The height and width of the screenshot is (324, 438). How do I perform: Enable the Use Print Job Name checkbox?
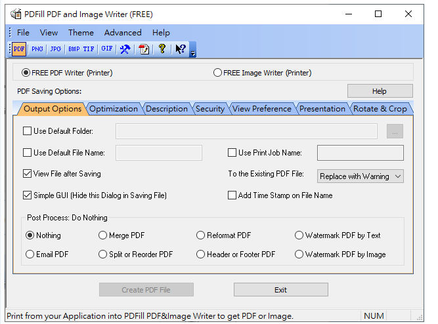[x=232, y=153]
